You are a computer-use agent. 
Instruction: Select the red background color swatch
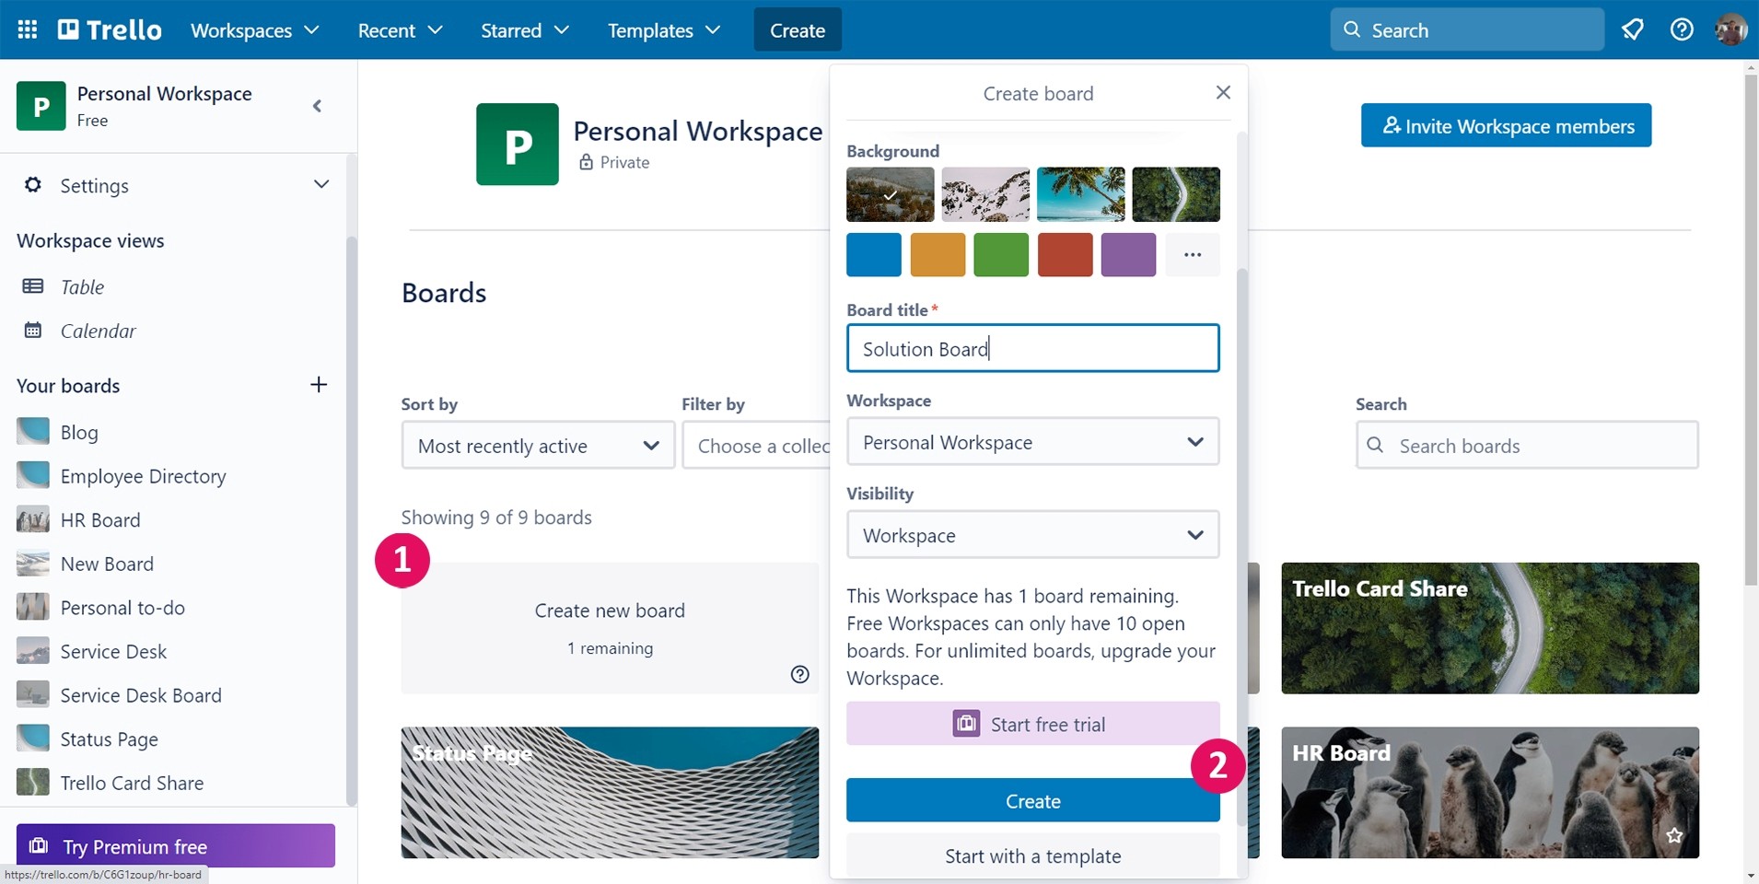pos(1065,255)
